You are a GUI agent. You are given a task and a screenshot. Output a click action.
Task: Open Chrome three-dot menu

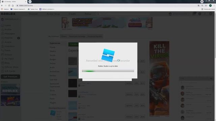tap(214, 5)
